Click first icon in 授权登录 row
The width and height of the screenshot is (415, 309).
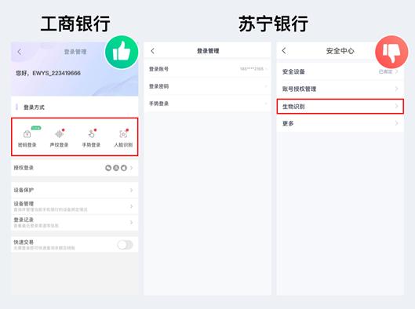[108, 168]
